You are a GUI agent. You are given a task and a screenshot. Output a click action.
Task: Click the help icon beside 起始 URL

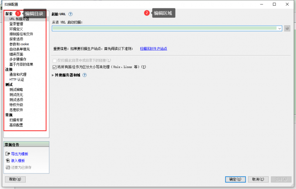pos(71,14)
